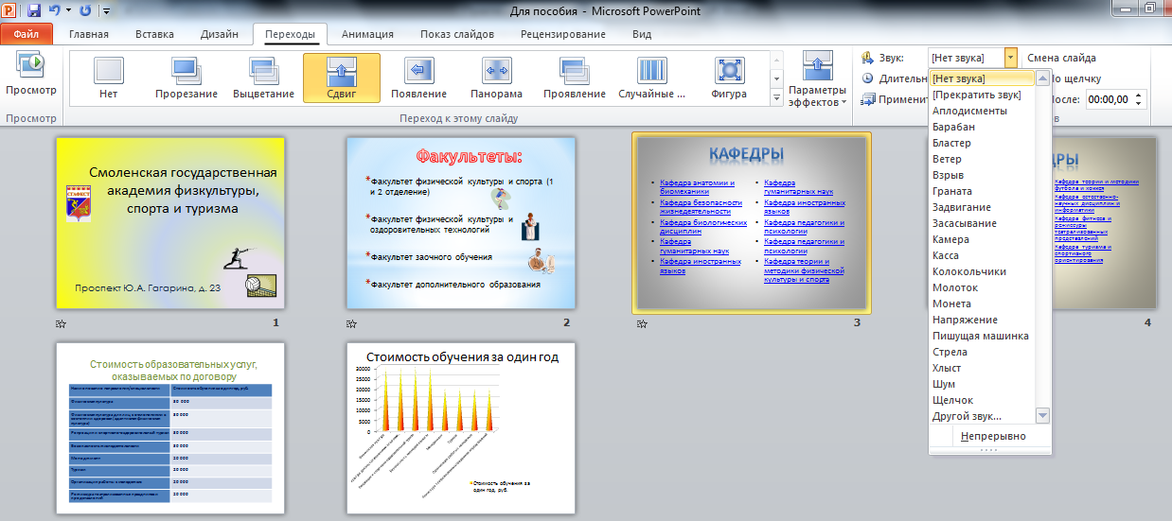The height and width of the screenshot is (521, 1172).
Task: Click the После time input field
Action: coord(1109,98)
